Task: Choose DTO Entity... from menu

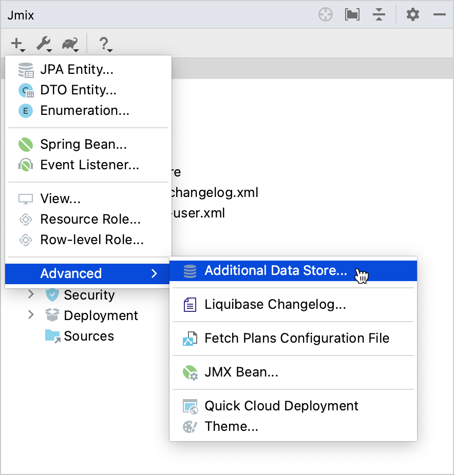Action: click(x=88, y=90)
